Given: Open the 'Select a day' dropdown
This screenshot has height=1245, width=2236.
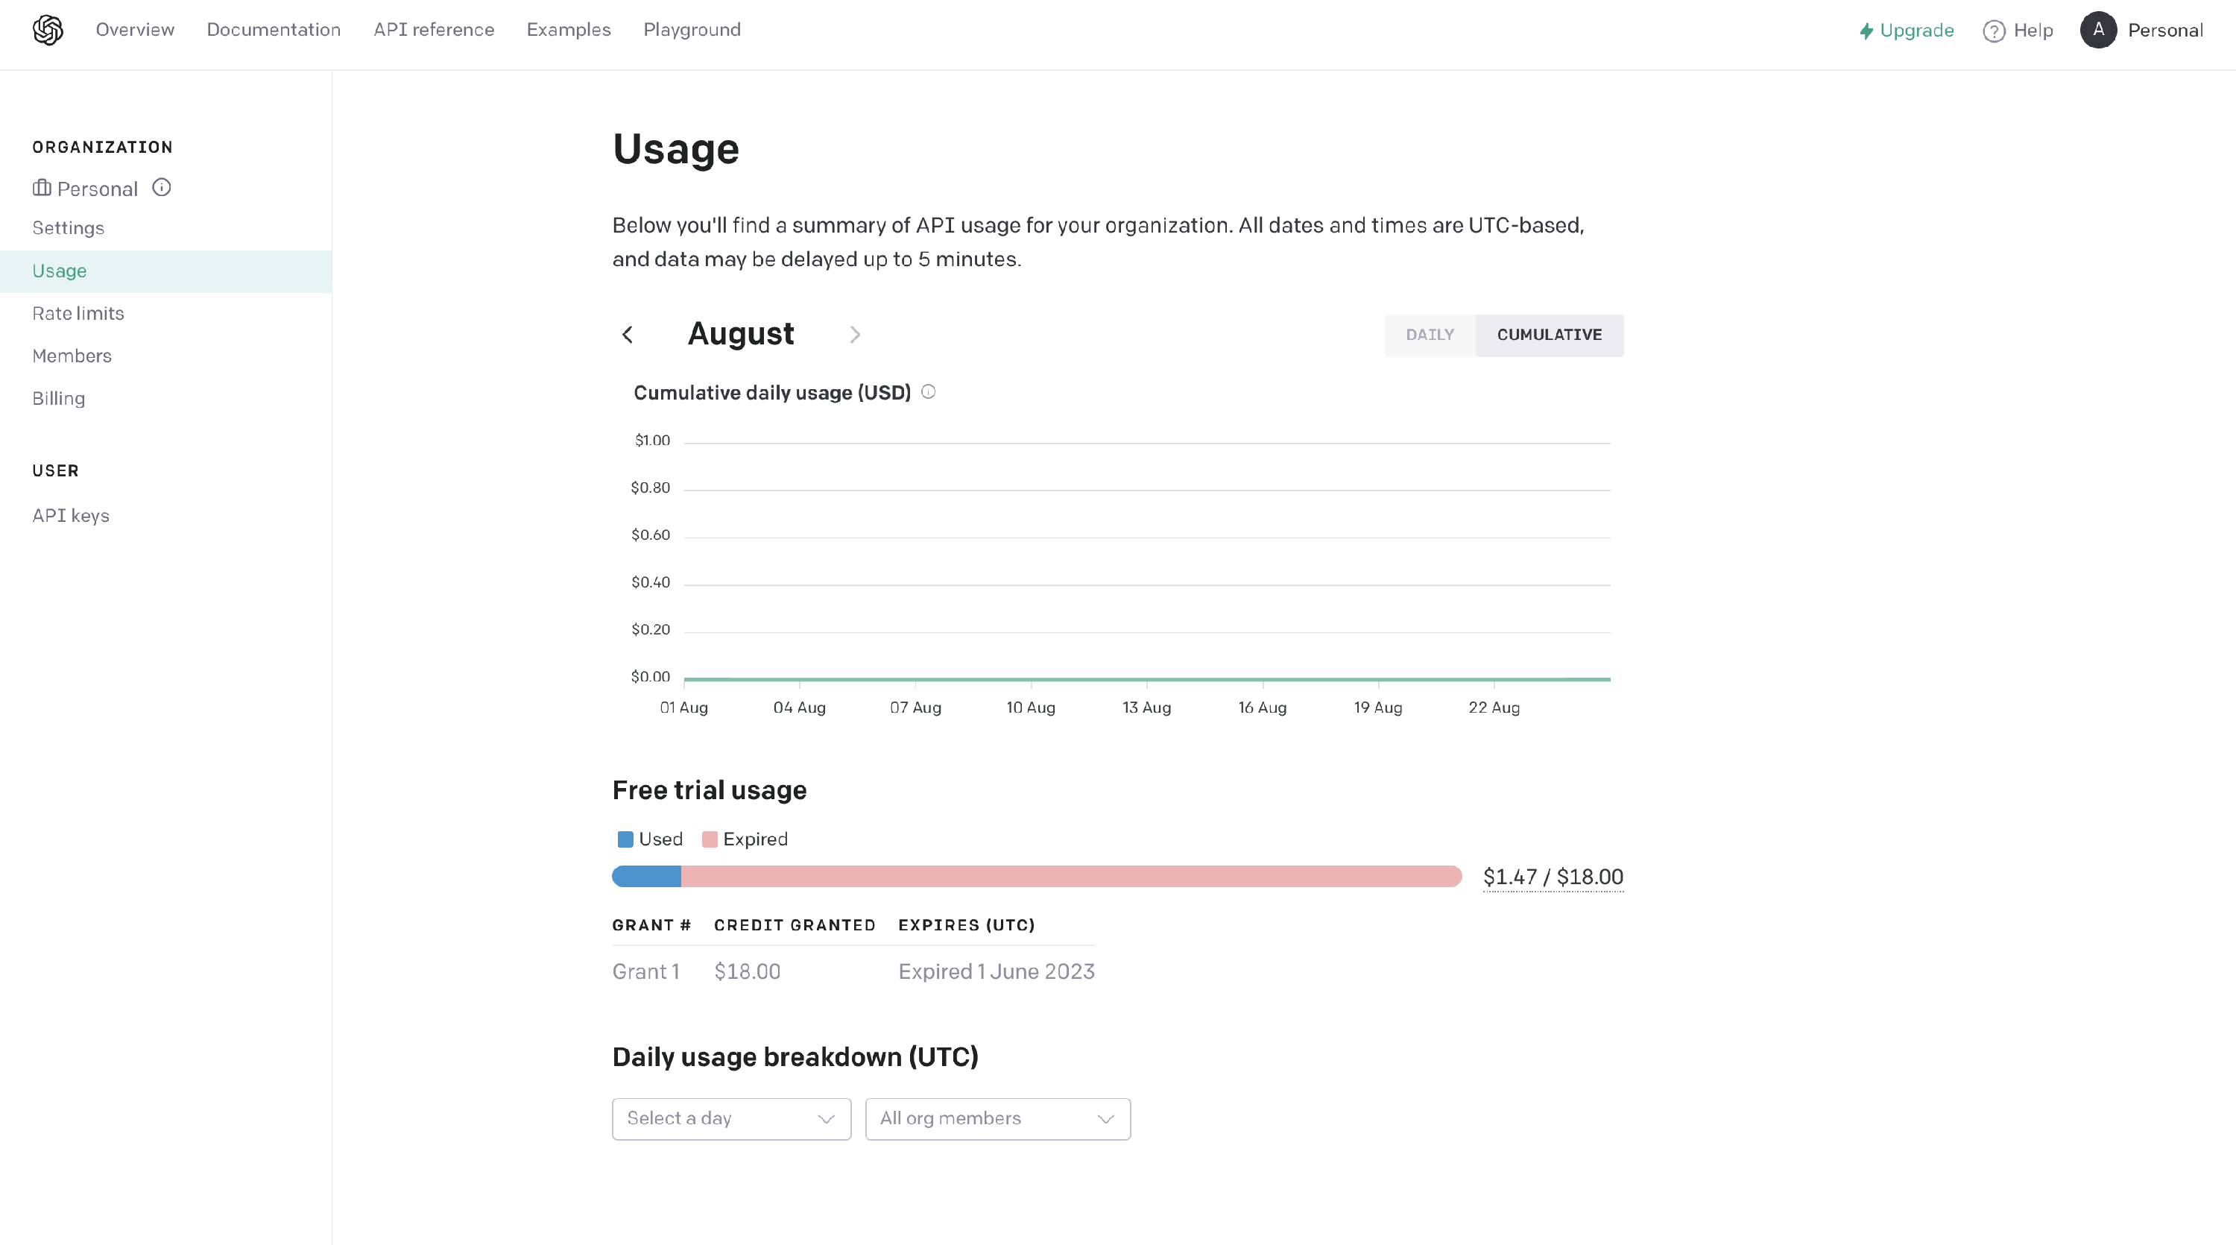Looking at the screenshot, I should [x=731, y=1118].
